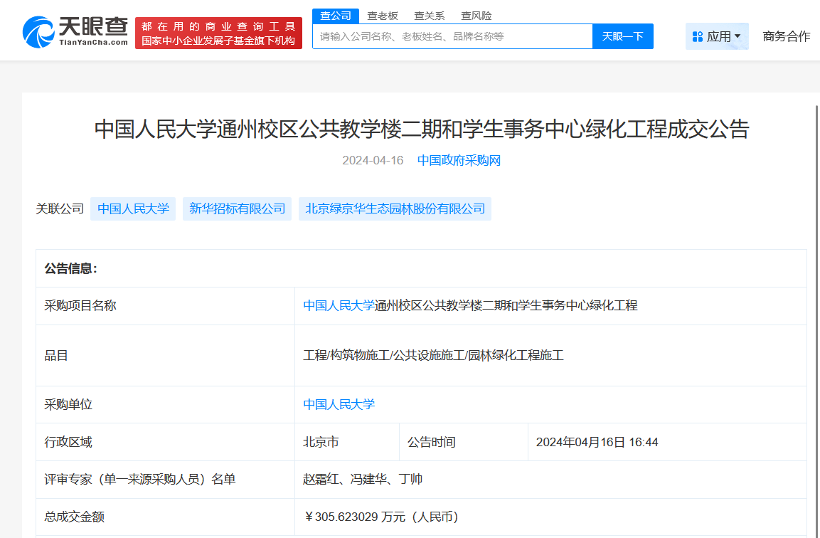Open the 查风险 tab
Image resolution: width=820 pixels, height=538 pixels.
coord(476,16)
